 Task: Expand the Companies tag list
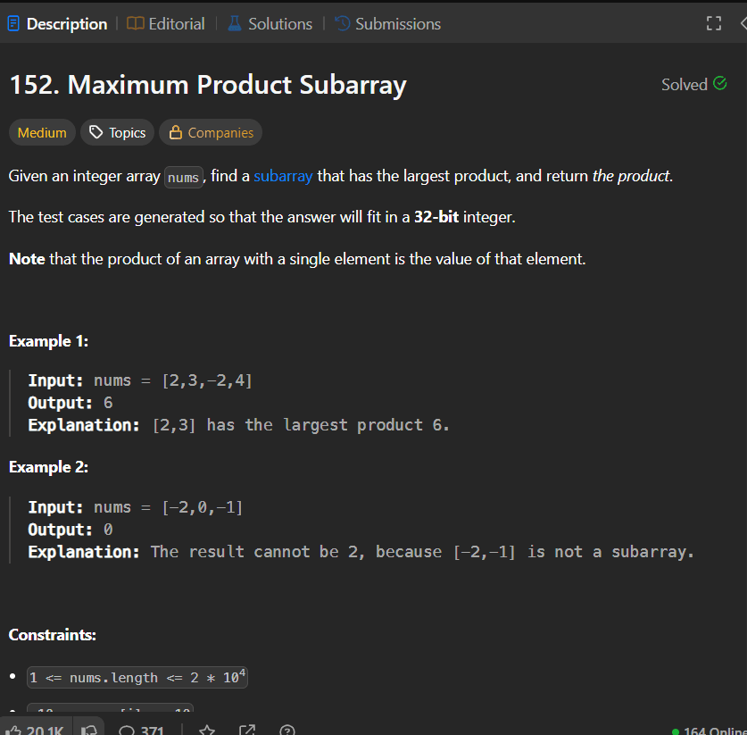pos(210,132)
